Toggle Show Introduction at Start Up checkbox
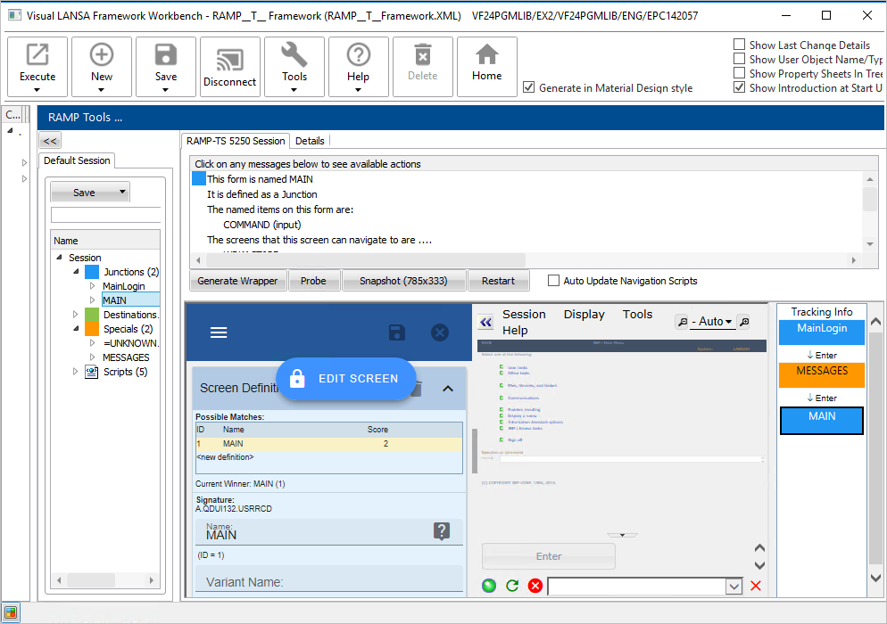Viewport: 887px width, 624px height. pos(739,87)
